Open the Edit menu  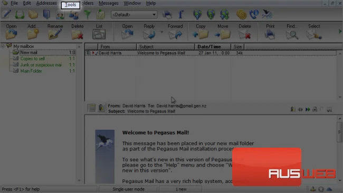point(27,3)
